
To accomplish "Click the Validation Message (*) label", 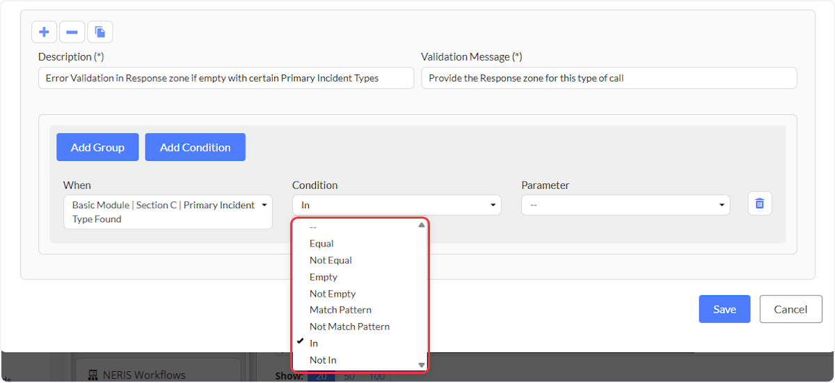I will click(x=472, y=56).
